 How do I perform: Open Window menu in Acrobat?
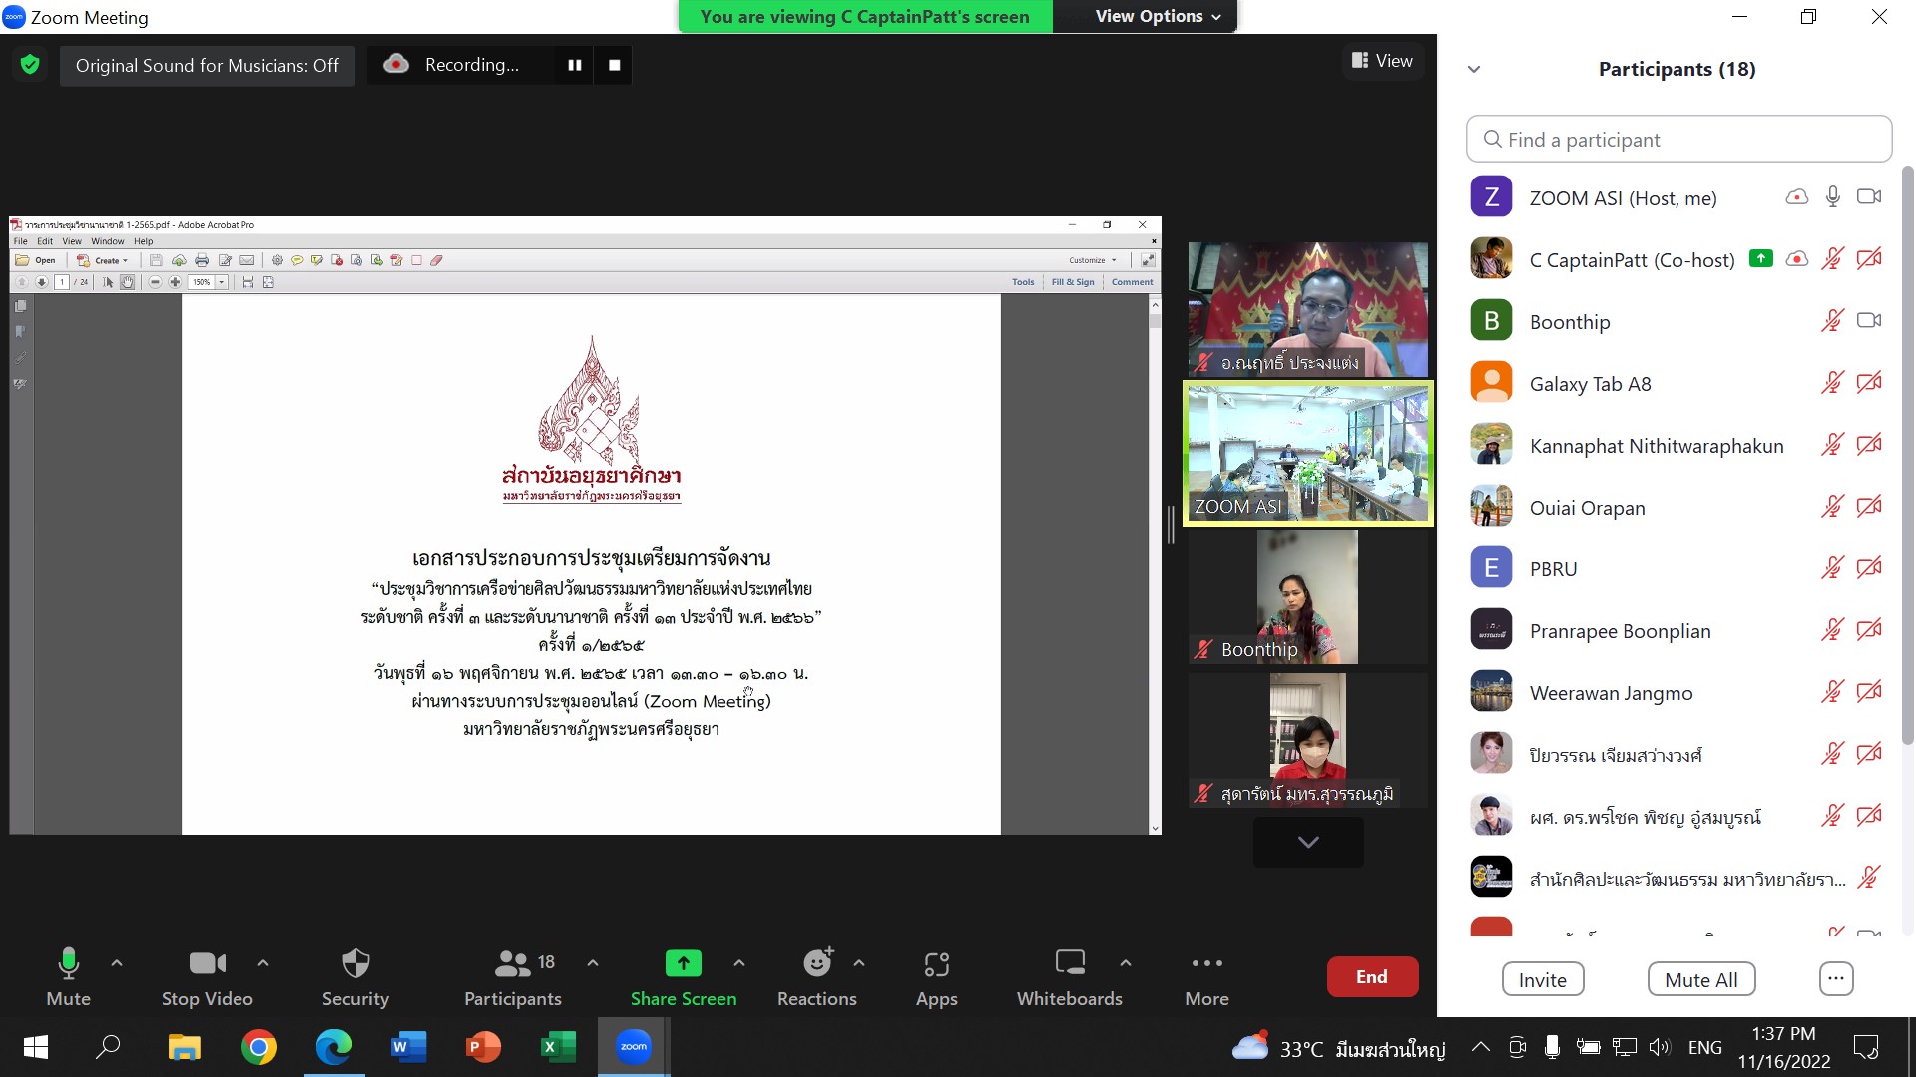108,241
